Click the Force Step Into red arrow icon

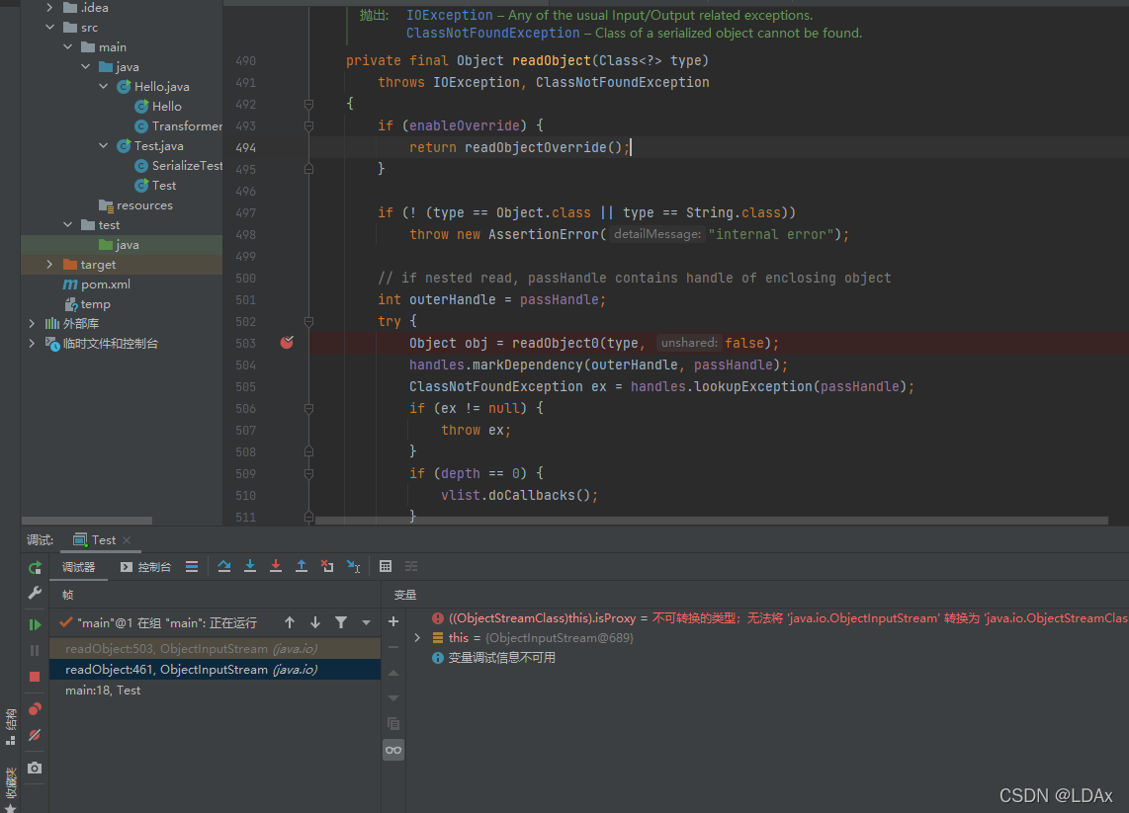[276, 566]
